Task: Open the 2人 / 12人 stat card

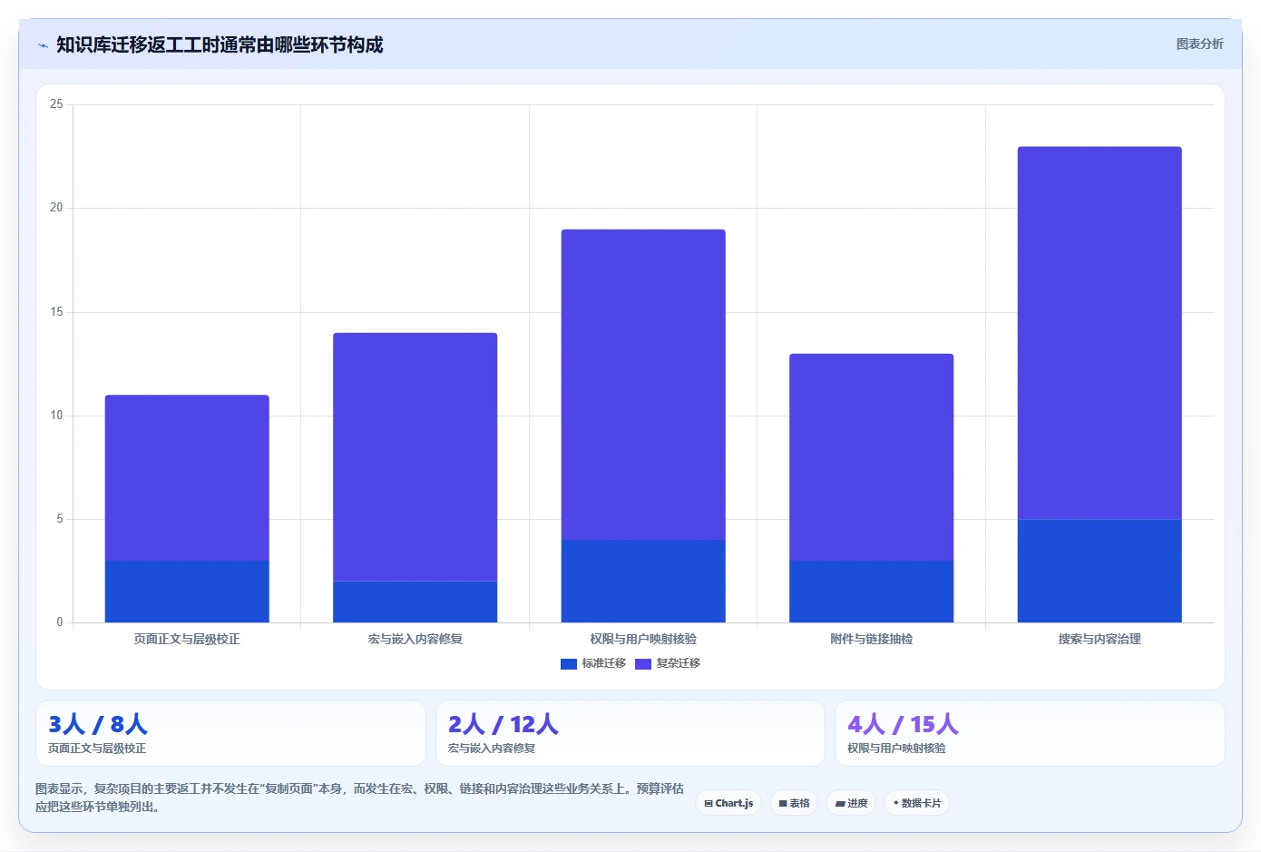Action: click(x=630, y=733)
